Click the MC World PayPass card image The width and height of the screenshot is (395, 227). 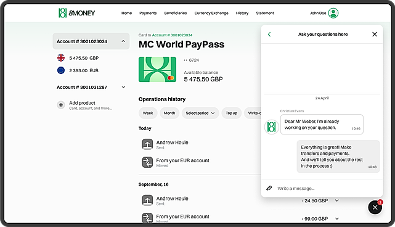point(158,69)
